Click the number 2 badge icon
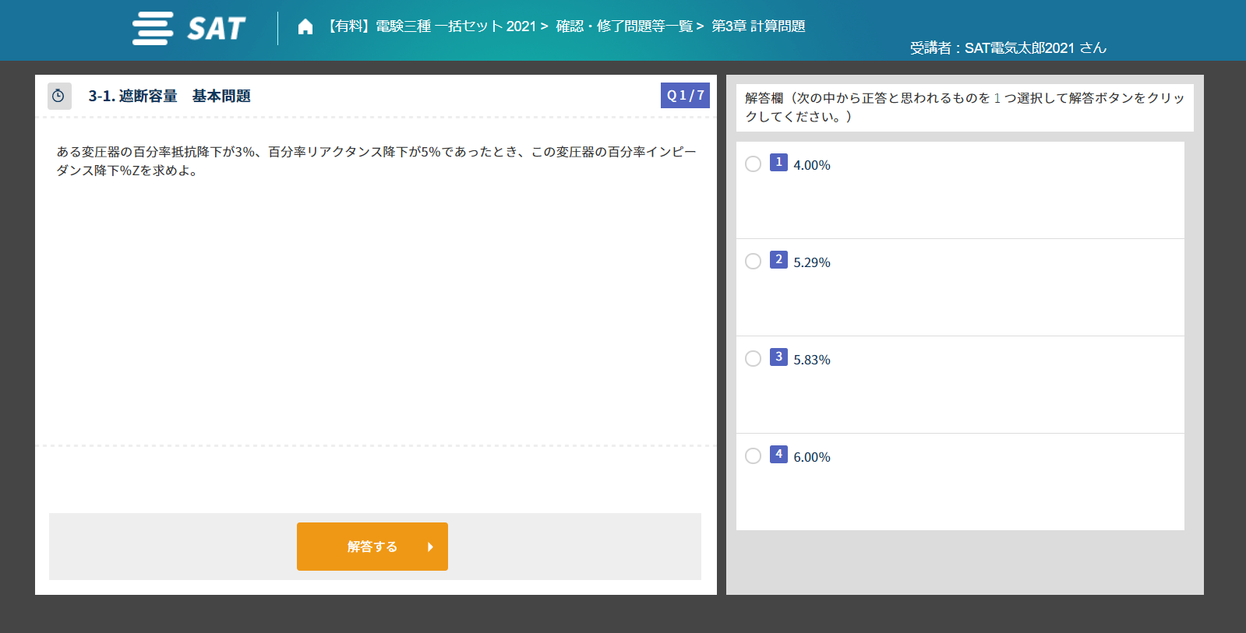 [x=778, y=259]
